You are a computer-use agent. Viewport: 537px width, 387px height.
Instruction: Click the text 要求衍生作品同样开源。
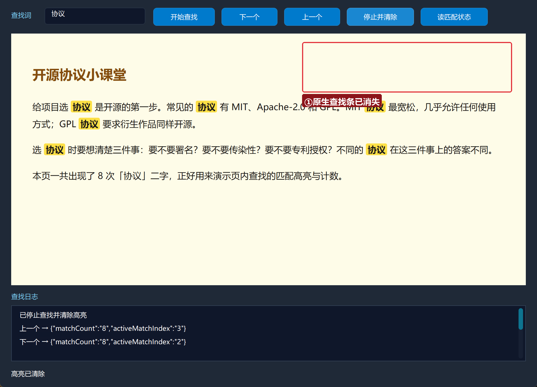(x=150, y=124)
